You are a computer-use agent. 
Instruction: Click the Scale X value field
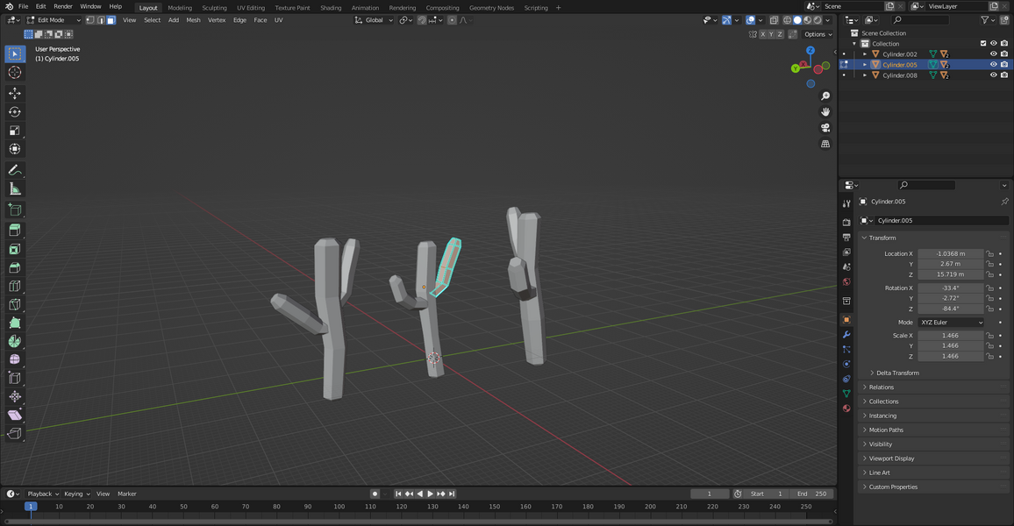click(x=951, y=336)
